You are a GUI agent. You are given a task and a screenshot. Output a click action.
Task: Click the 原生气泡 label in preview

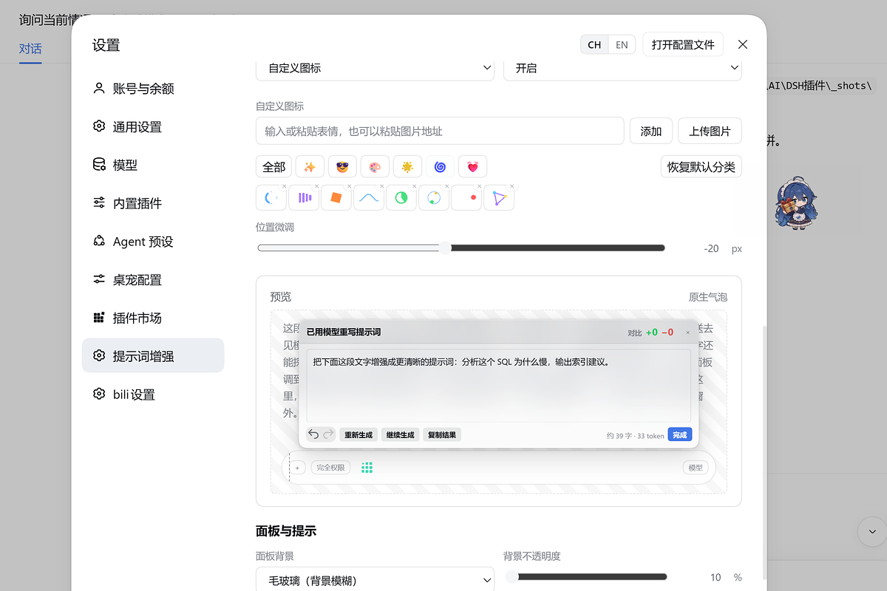[708, 297]
